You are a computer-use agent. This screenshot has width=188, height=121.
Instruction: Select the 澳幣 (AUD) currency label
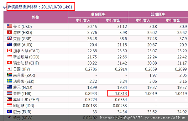(x=23, y=45)
